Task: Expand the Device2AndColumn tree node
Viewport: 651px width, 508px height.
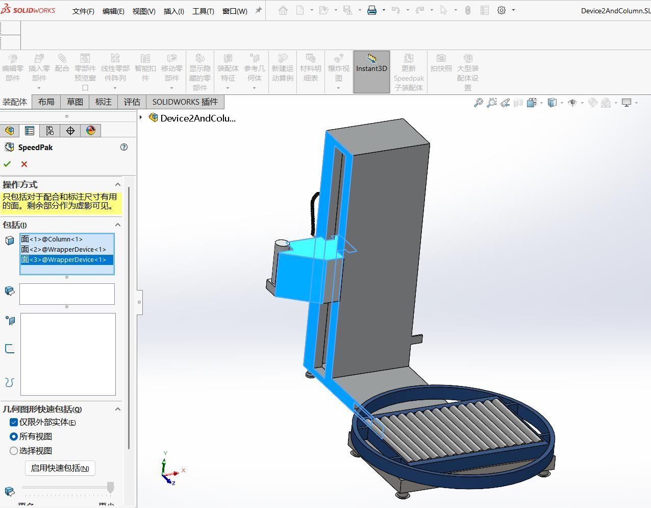Action: tap(141, 117)
